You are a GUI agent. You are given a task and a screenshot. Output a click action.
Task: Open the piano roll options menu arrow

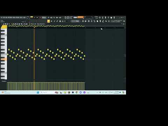click(x=2, y=24)
